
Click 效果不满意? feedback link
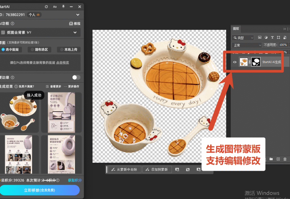[x=26, y=87]
